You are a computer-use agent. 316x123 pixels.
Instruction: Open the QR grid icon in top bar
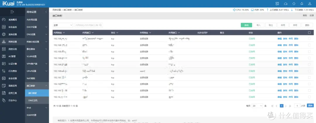pyautogui.click(x=277, y=3)
